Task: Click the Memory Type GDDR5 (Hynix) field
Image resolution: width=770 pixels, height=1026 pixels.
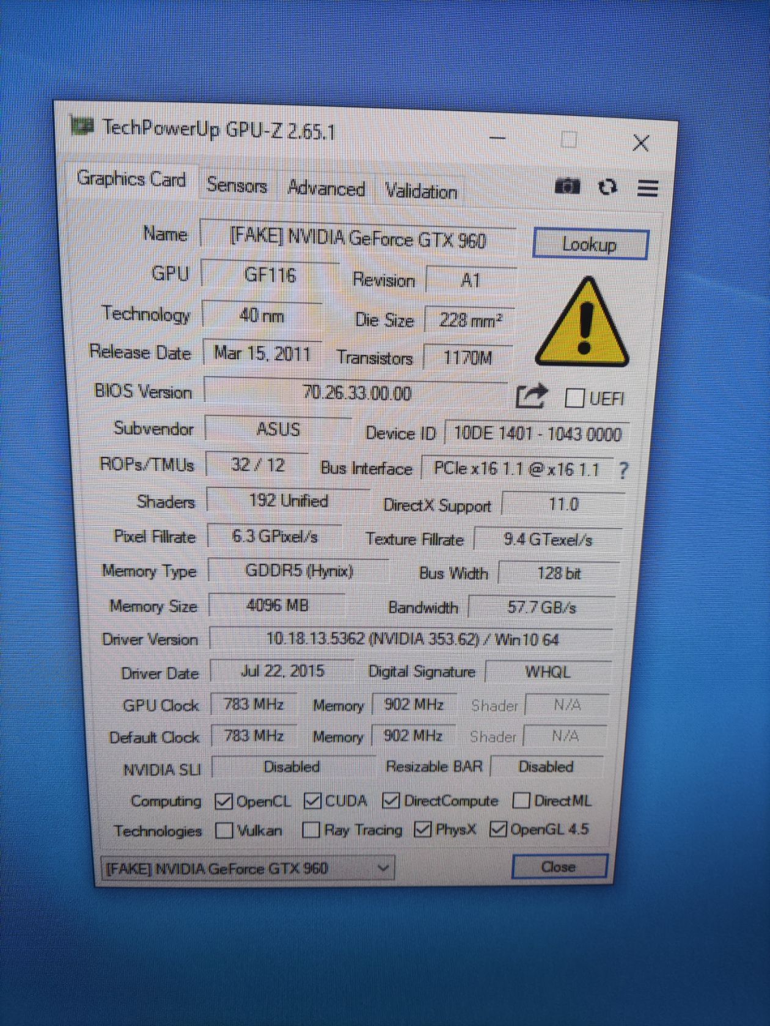Action: pyautogui.click(x=299, y=570)
